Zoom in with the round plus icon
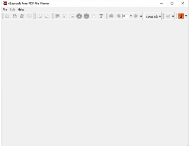Image resolution: width=189 pixels, height=146 pixels. point(79,16)
